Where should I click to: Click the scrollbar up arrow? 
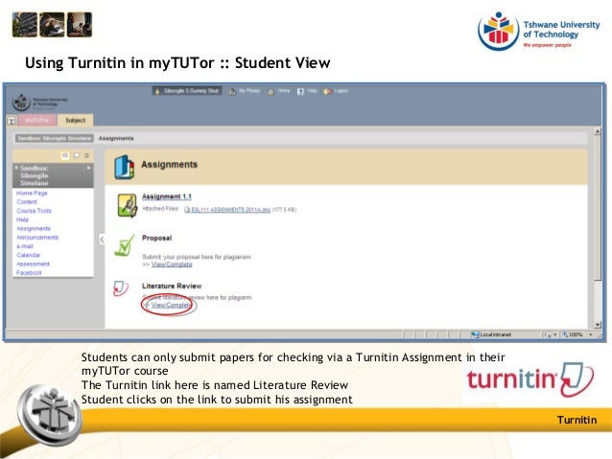coord(598,132)
